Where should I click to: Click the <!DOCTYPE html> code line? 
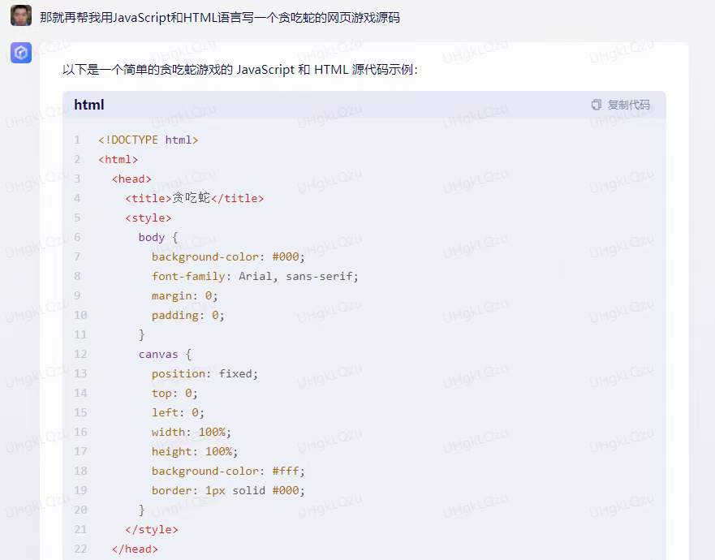pos(149,140)
